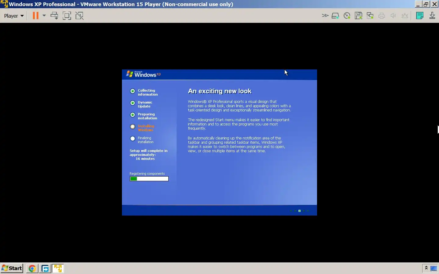Show the hidden devices via the double-chevron icon

(x=325, y=16)
